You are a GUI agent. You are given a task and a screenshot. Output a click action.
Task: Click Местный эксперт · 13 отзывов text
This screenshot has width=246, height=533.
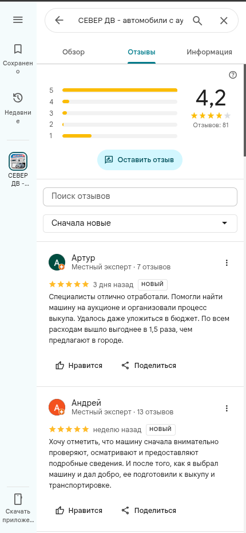pos(122,412)
